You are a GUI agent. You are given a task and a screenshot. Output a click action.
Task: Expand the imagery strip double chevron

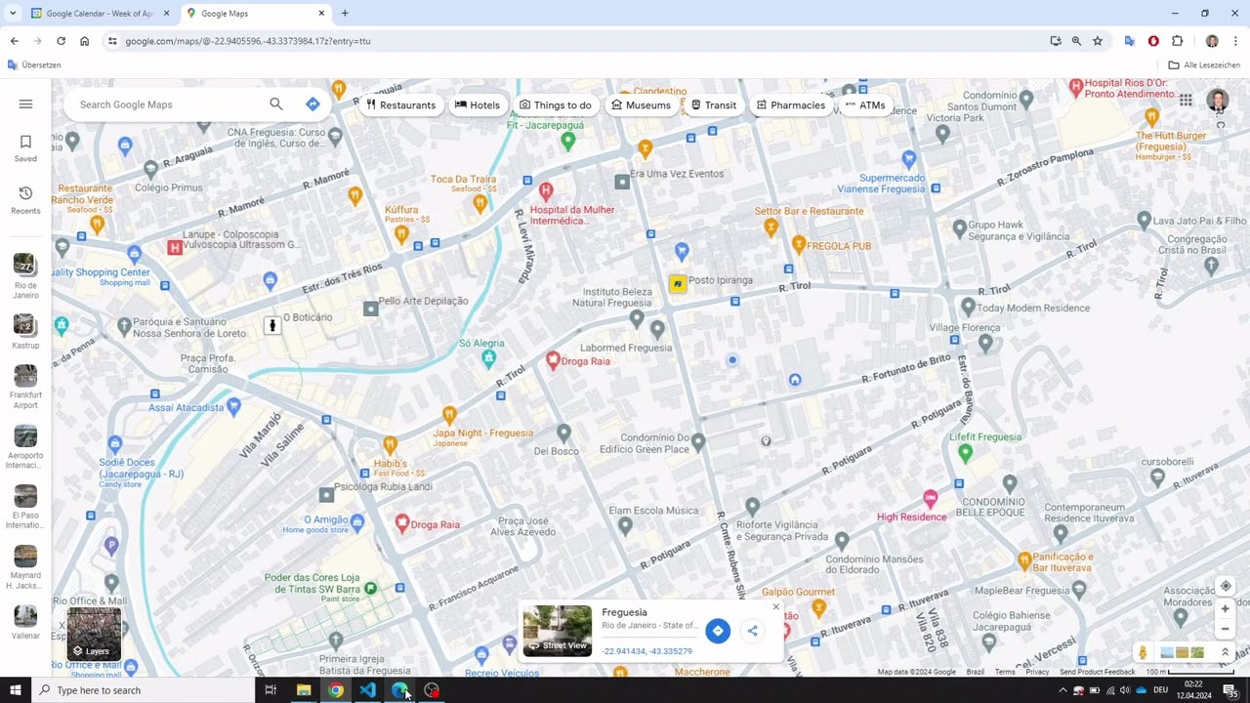[x=1225, y=652]
